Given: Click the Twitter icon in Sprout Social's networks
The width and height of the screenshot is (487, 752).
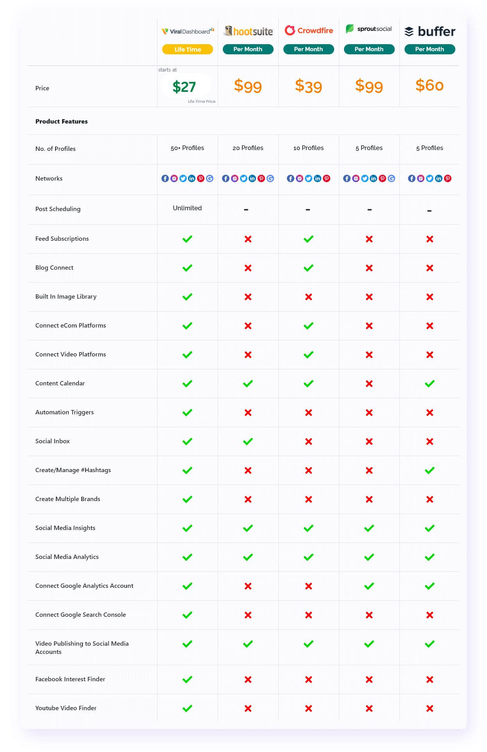Looking at the screenshot, I should [x=365, y=179].
